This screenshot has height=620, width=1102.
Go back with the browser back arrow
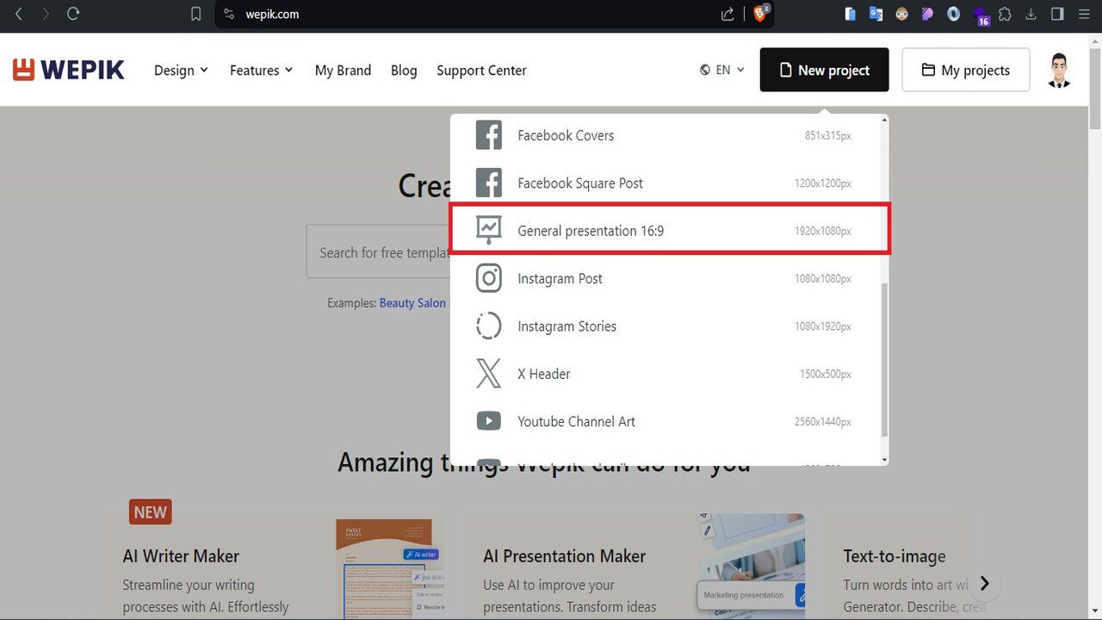tap(19, 14)
